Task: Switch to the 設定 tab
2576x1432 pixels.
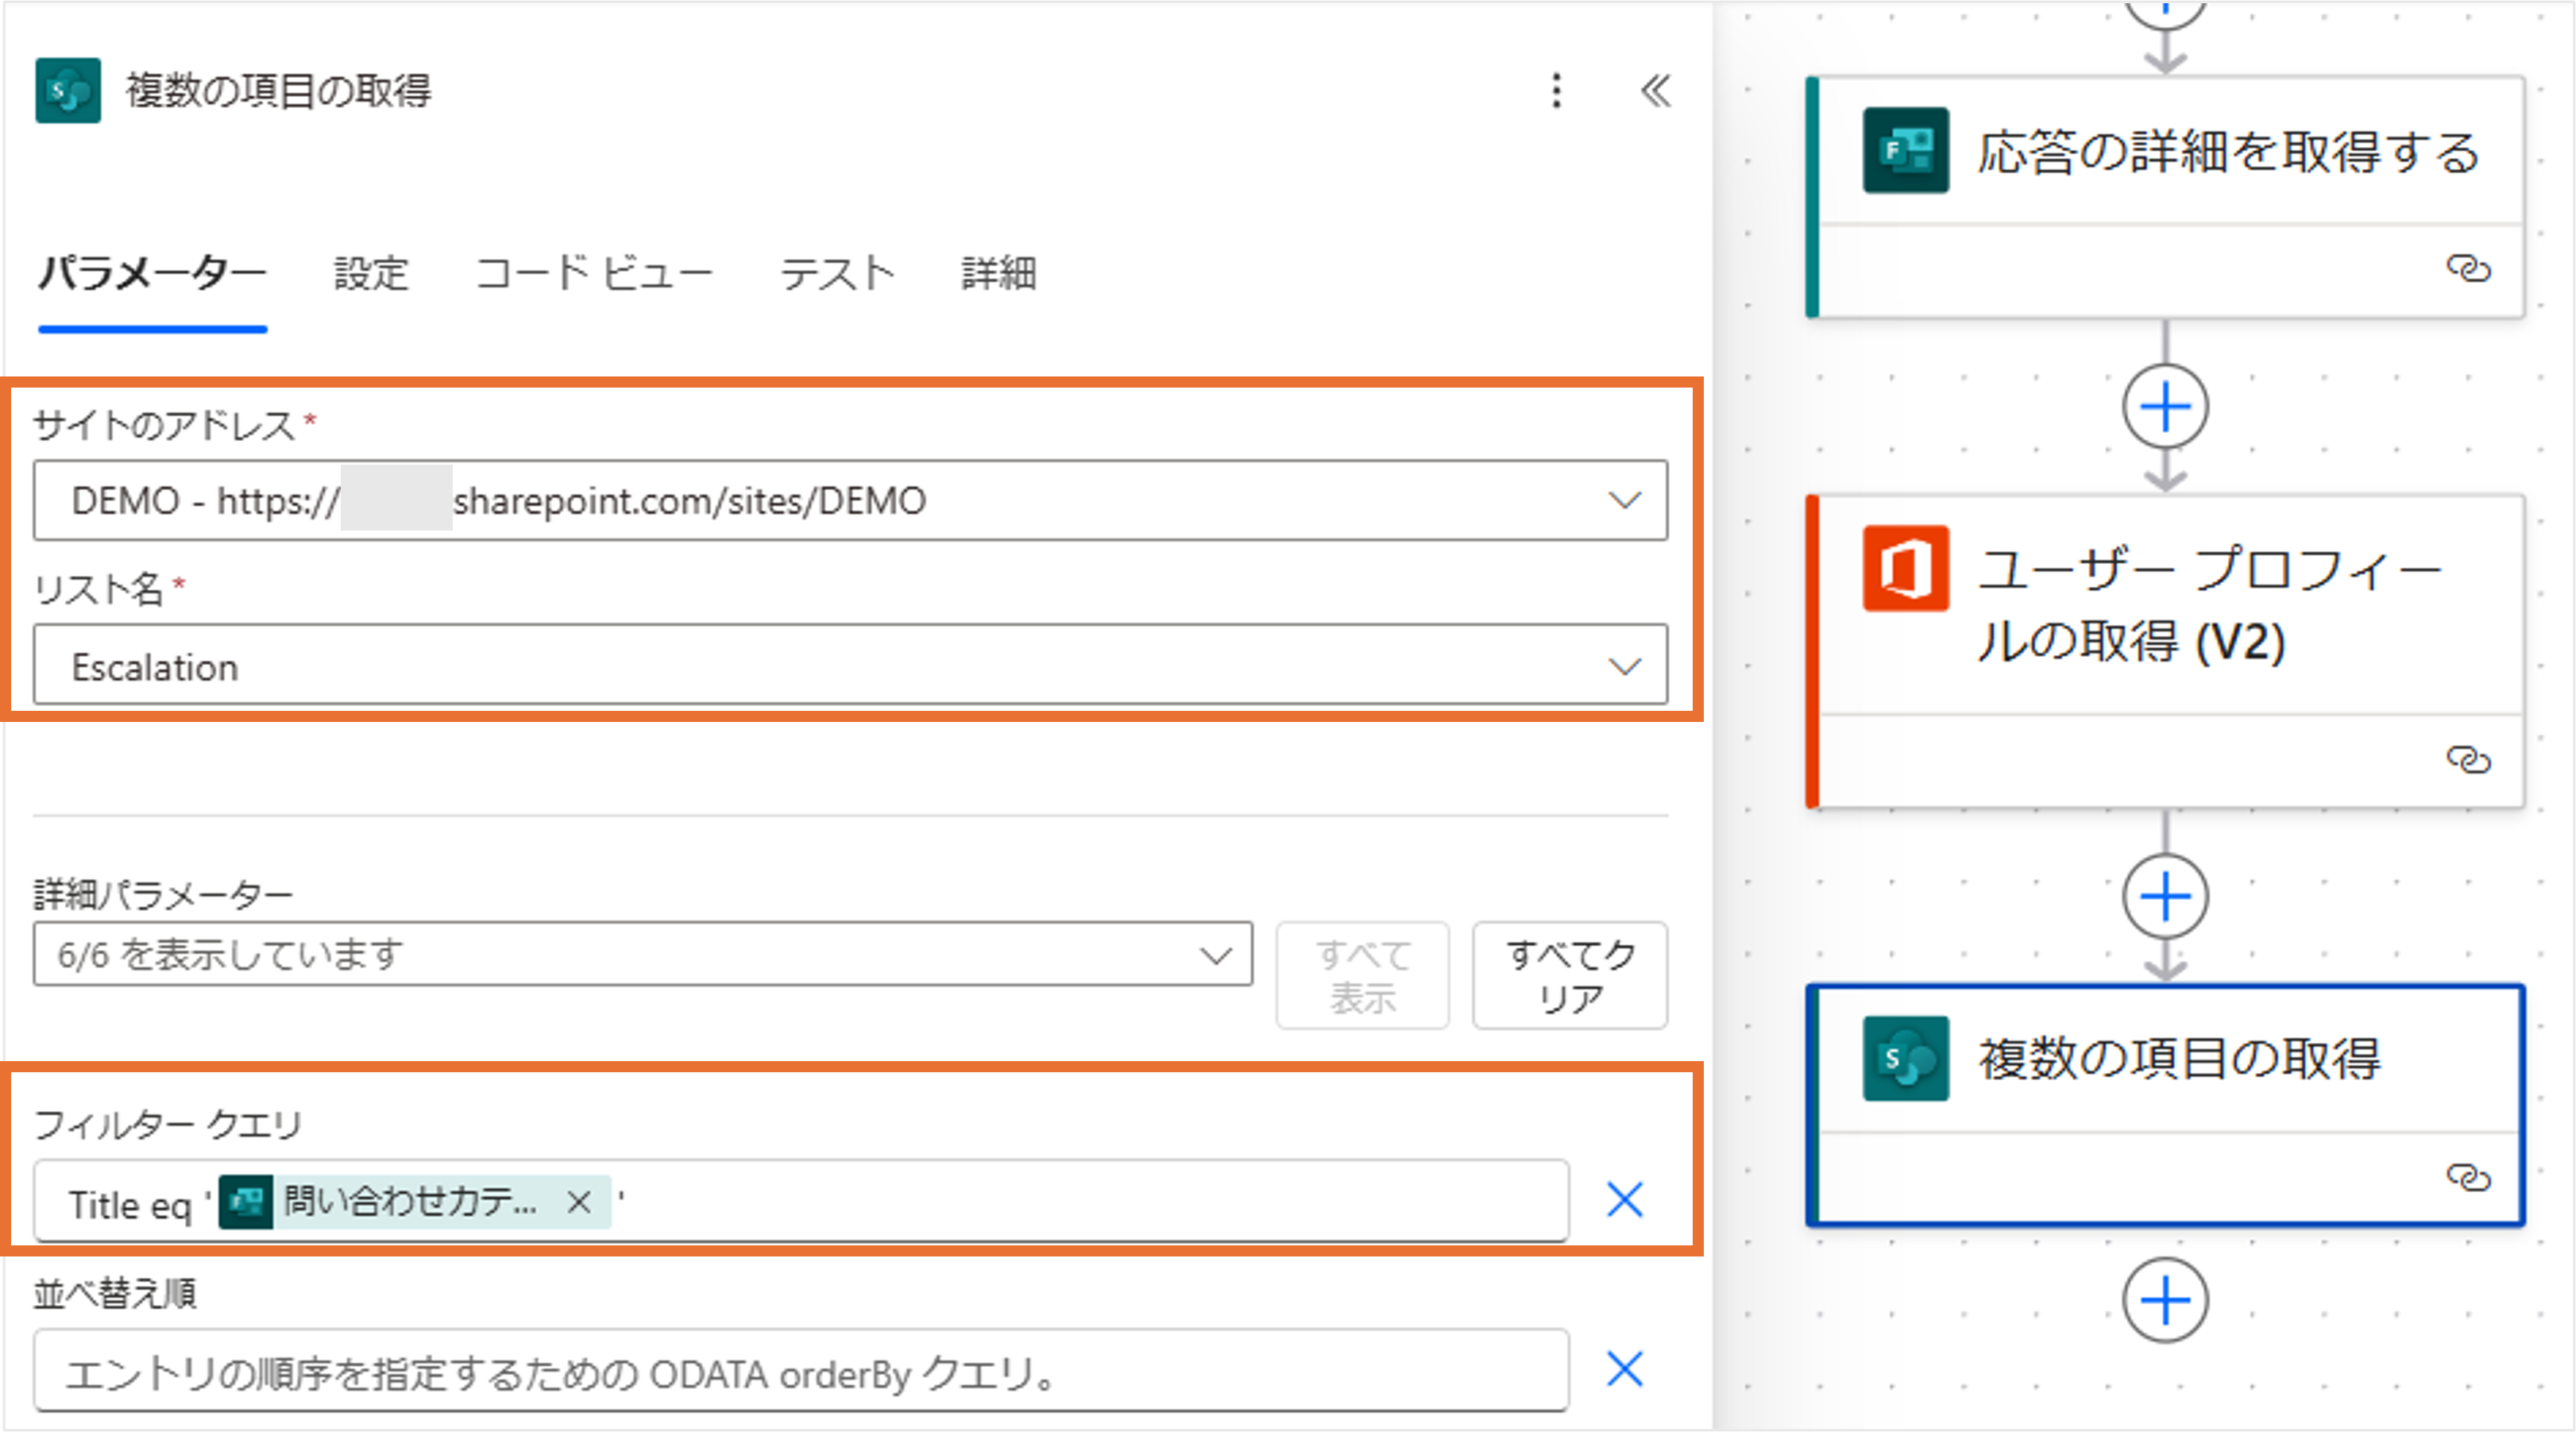Action: pos(371,273)
